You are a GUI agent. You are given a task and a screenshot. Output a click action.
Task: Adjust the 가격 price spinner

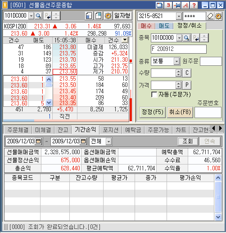178,85
